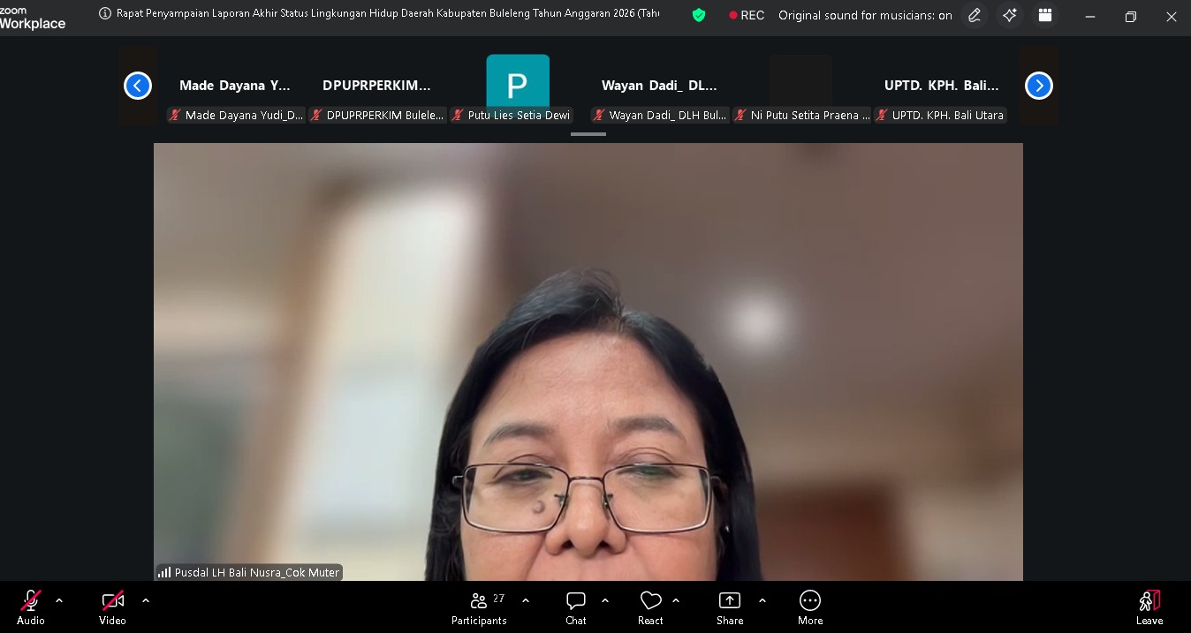Expand audio options arrow next to Audio
This screenshot has width=1191, height=633.
[59, 600]
